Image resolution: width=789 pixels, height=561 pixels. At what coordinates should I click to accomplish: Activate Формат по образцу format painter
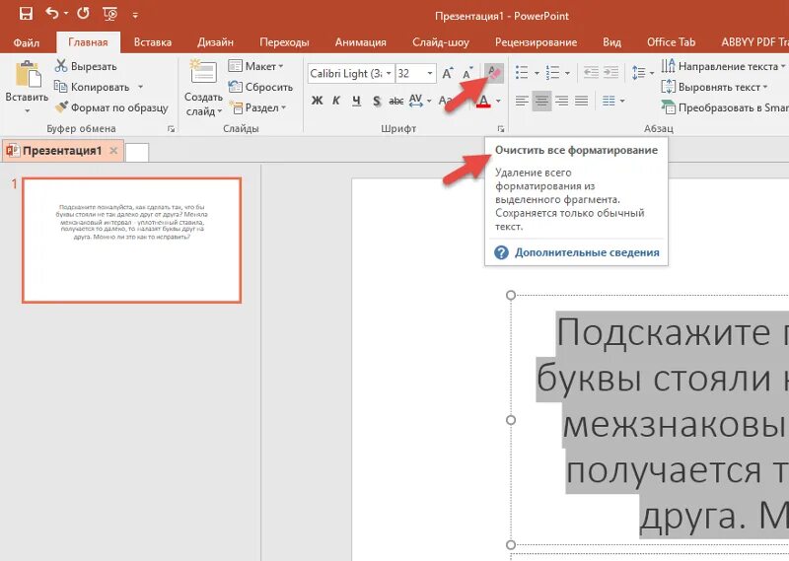click(x=111, y=107)
